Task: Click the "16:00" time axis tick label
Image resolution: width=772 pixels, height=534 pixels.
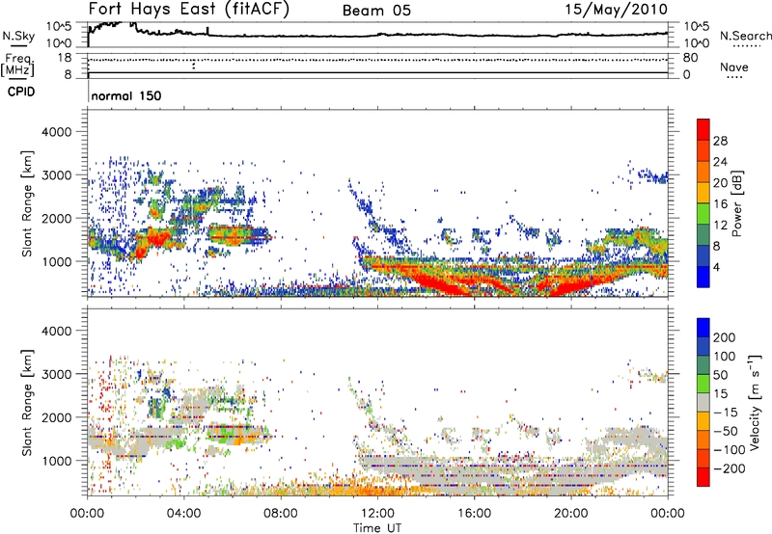Action: (474, 514)
